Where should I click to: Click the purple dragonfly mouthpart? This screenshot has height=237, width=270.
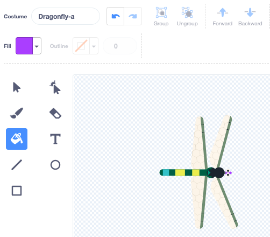230,173
